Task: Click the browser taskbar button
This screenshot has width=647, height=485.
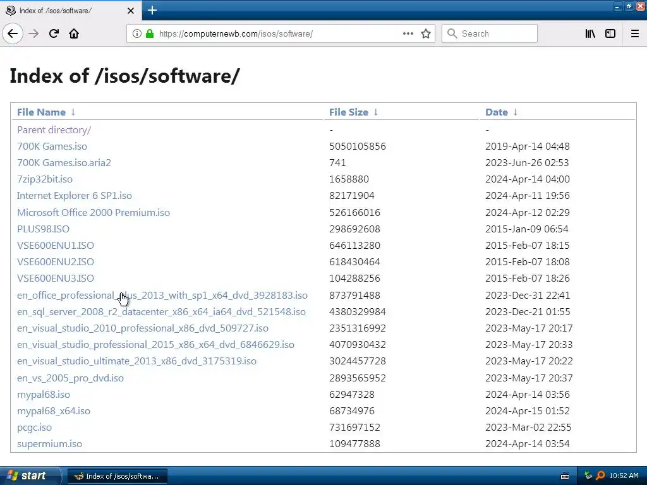Action: click(x=117, y=476)
